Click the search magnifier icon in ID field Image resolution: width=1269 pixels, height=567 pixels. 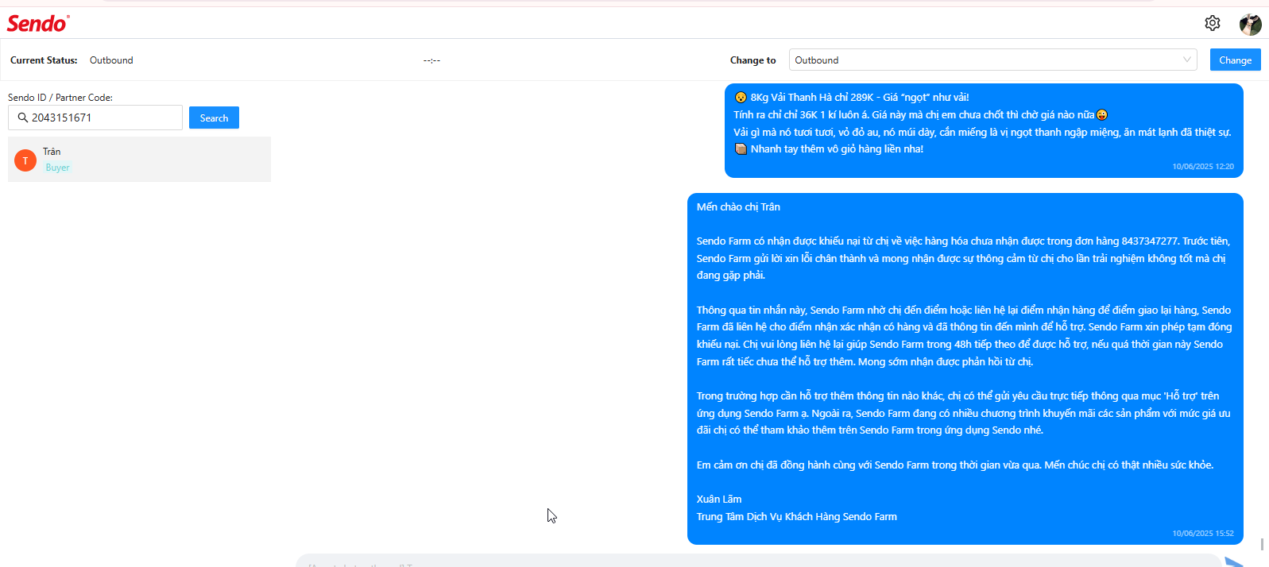tap(23, 118)
